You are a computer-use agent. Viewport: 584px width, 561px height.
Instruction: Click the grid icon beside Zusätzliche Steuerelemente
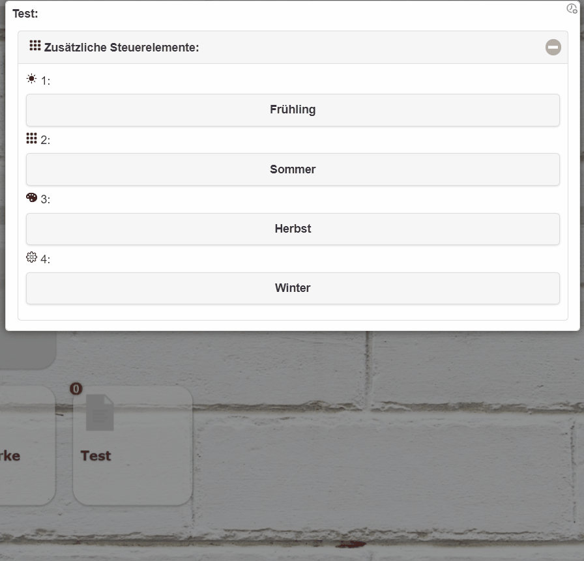(35, 46)
